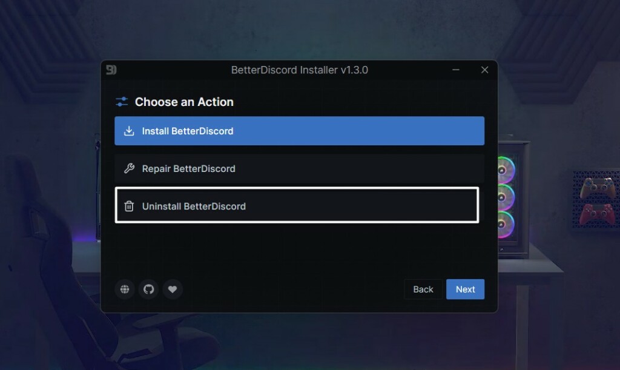Minimize the BetterDiscord Installer window

tap(456, 70)
